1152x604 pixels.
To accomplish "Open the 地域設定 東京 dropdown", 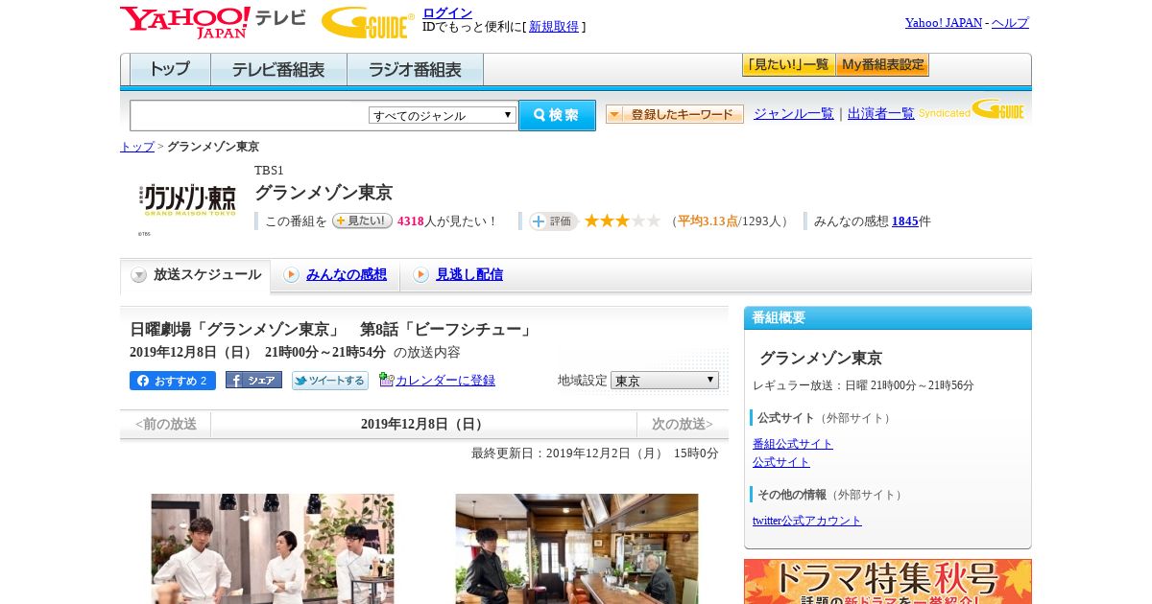I will point(664,381).
